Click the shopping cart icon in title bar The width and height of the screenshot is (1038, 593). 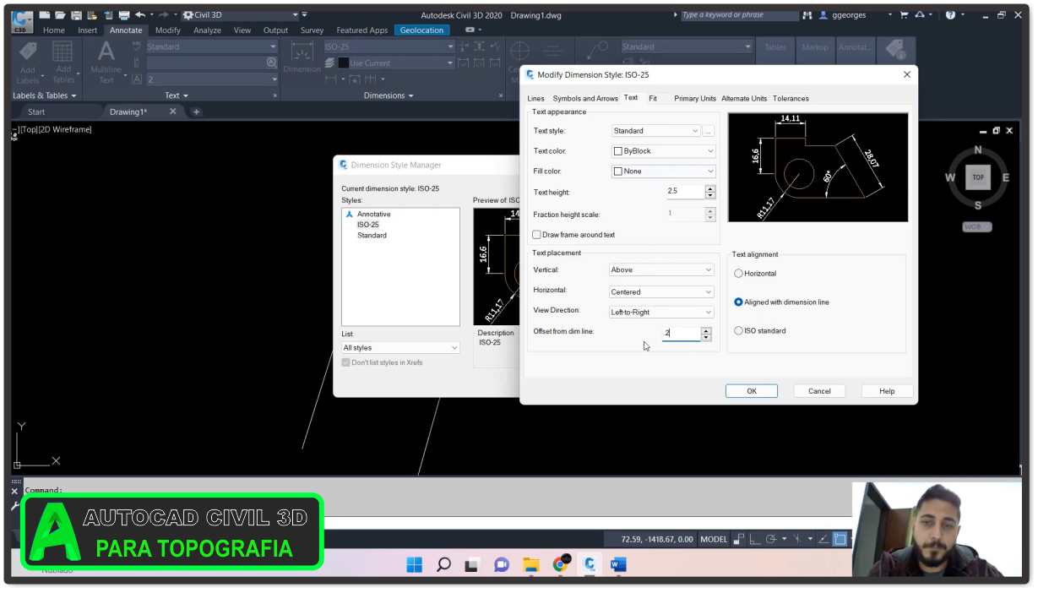904,15
